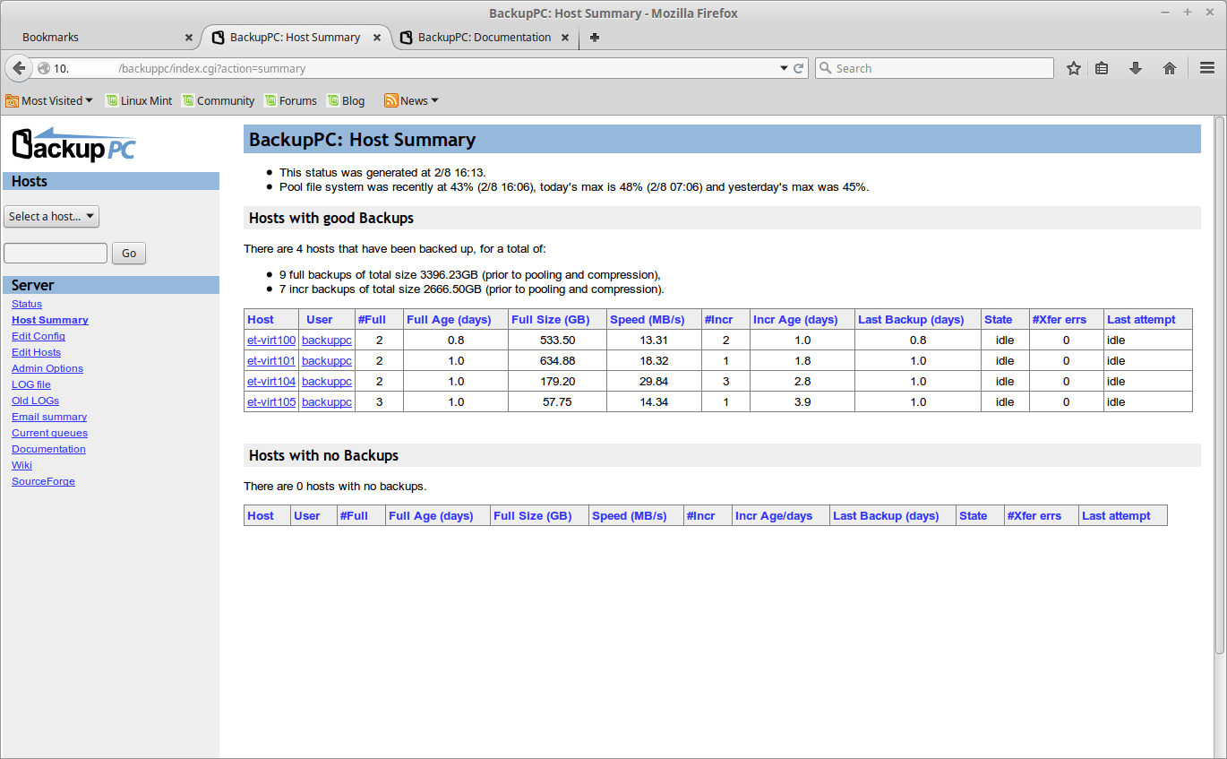The image size is (1227, 759).
Task: Open the Blog bookmark
Action: (346, 100)
